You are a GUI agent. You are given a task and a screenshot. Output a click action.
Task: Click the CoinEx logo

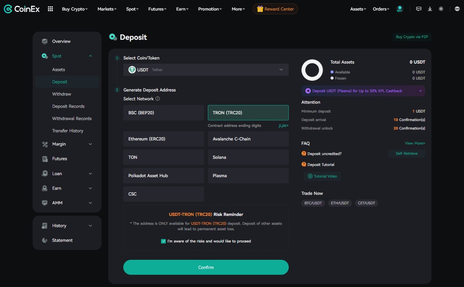click(x=22, y=9)
